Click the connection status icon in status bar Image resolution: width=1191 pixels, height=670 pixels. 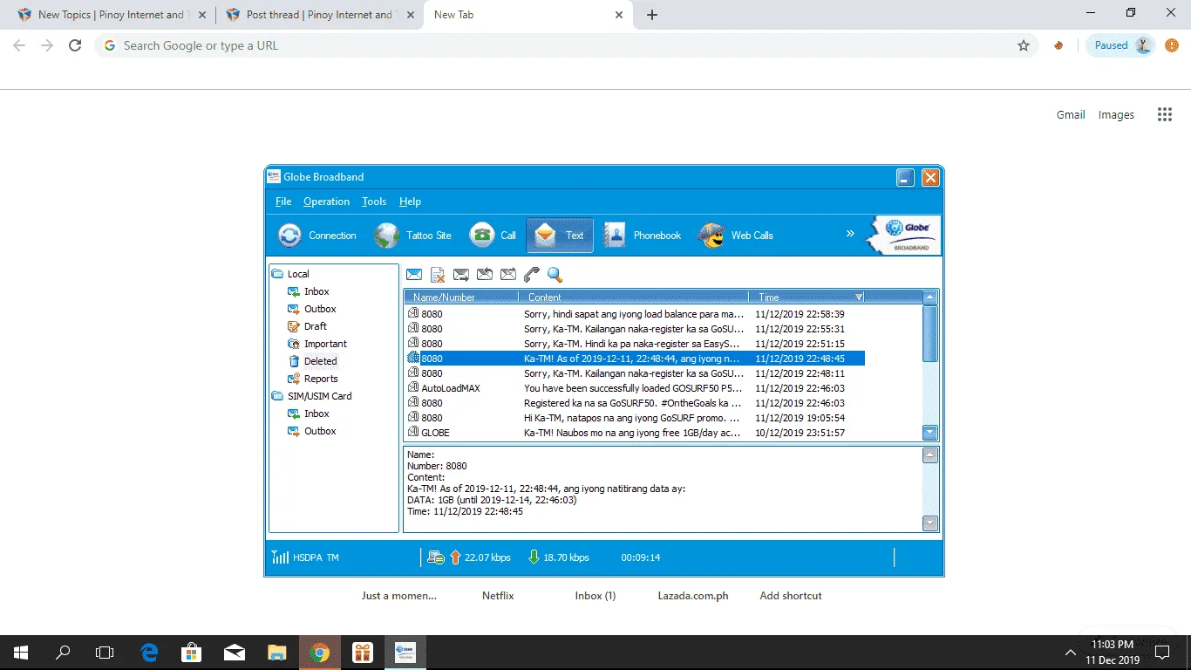click(x=436, y=557)
